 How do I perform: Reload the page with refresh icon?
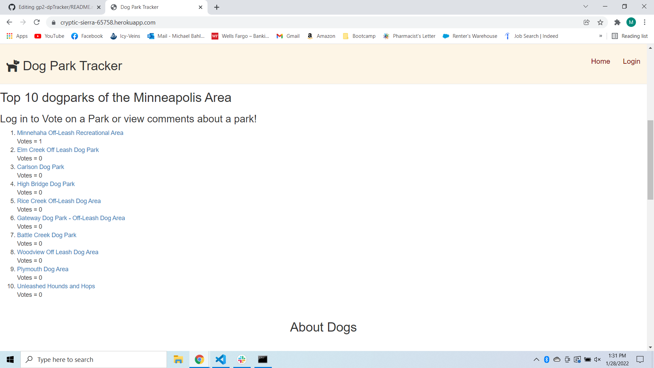tap(37, 22)
